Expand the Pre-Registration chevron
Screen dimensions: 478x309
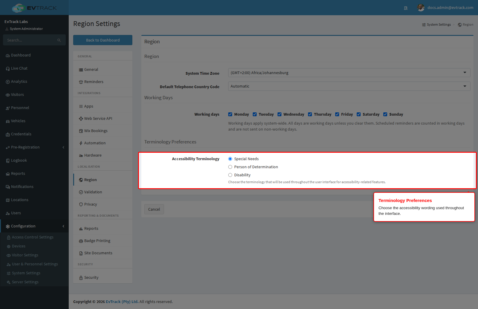tap(63, 147)
